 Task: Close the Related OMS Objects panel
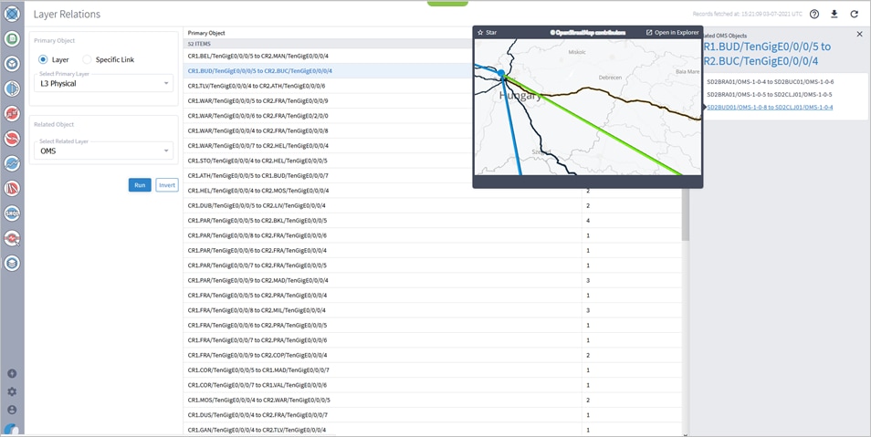(x=860, y=35)
